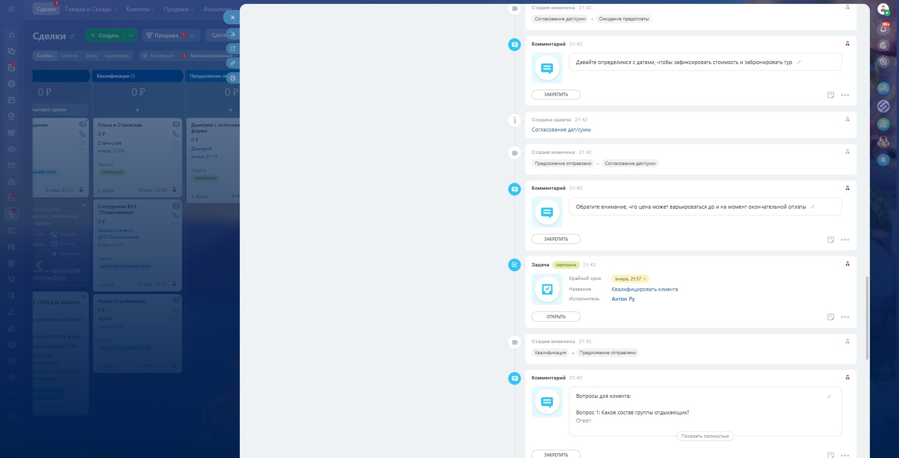
Task: Open the 'Продажа' funnel selector
Action: tap(170, 35)
